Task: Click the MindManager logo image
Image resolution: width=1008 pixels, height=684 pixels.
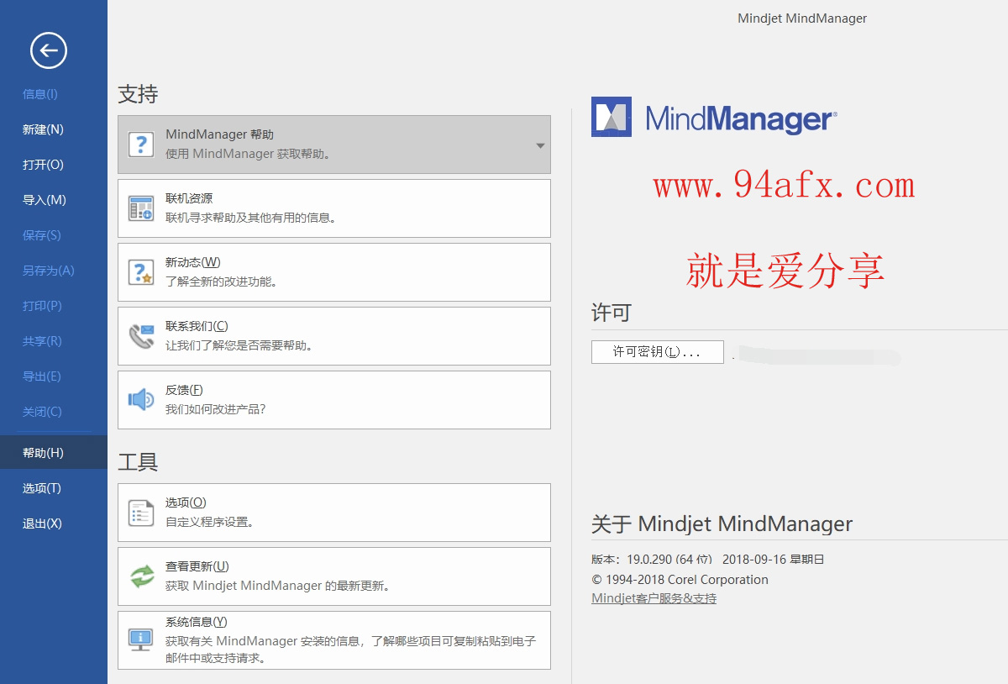Action: (714, 117)
